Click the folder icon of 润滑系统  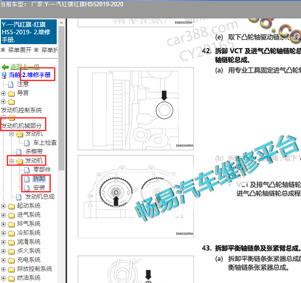tap(12, 242)
